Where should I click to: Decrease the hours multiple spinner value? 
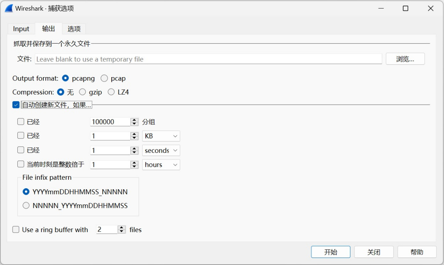pyautogui.click(x=134, y=167)
